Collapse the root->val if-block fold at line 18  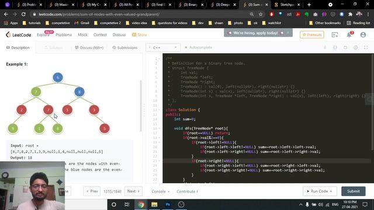tap(159, 138)
